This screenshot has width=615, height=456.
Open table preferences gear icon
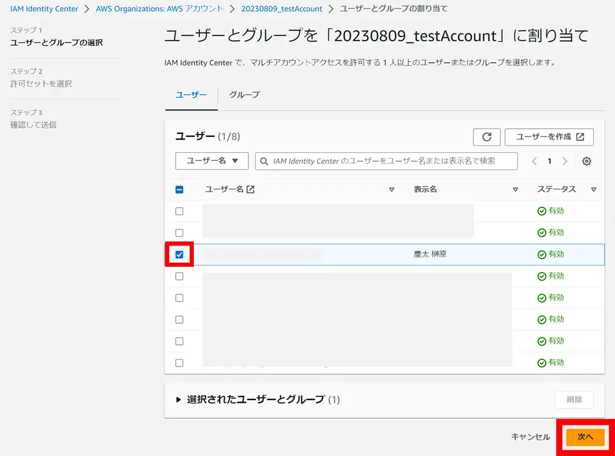point(586,161)
